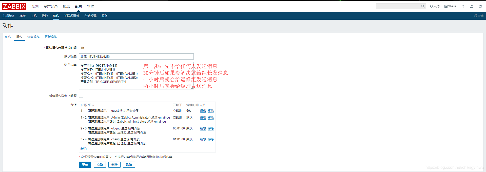Click the 默认操作步骤持续时间 field

tap(98, 48)
